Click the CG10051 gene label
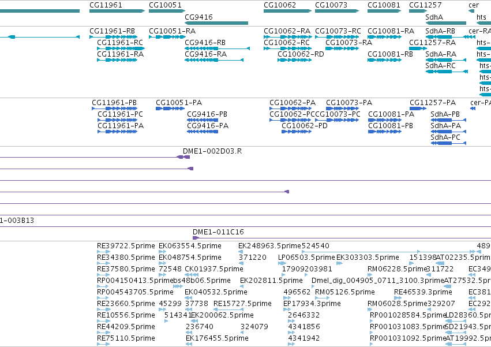 coord(165,5)
